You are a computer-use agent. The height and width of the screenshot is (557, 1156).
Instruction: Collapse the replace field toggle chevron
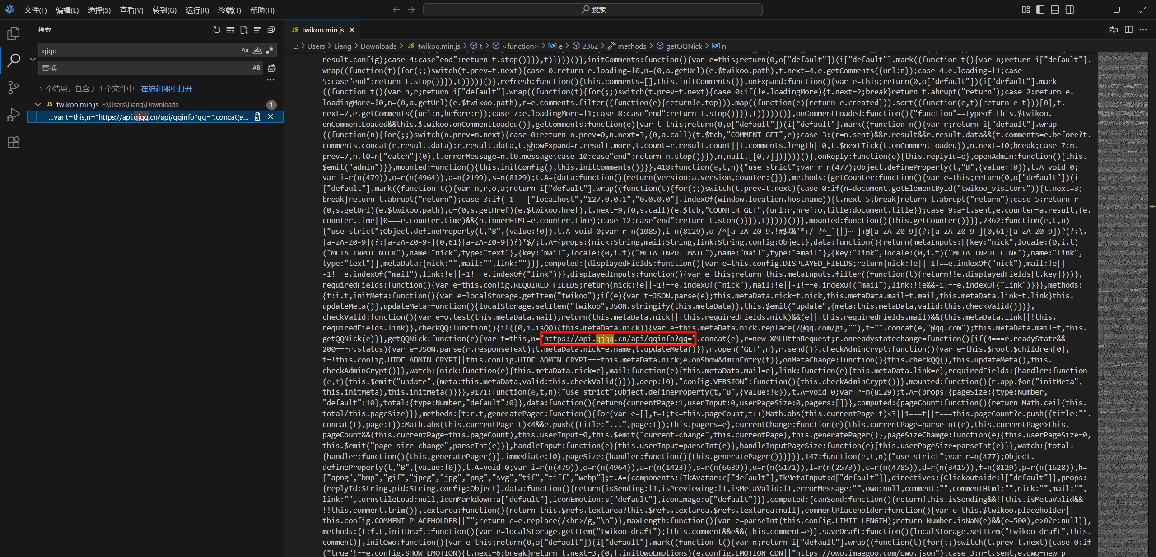33,59
